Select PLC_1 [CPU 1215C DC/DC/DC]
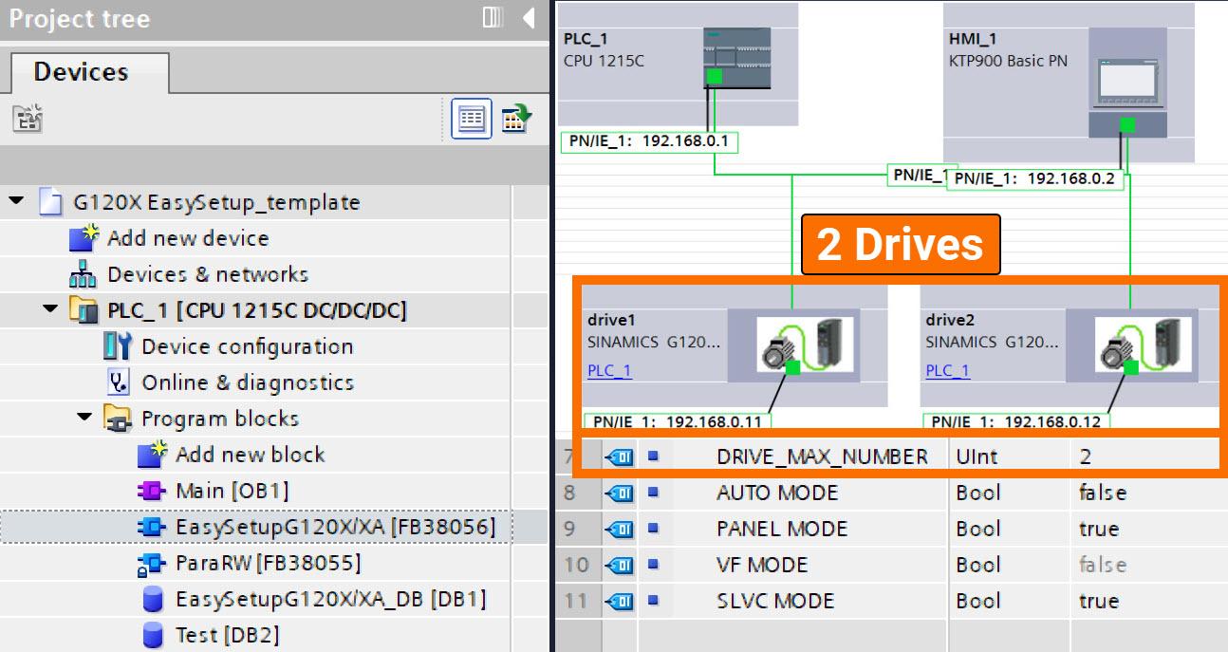The width and height of the screenshot is (1228, 652). [x=257, y=310]
